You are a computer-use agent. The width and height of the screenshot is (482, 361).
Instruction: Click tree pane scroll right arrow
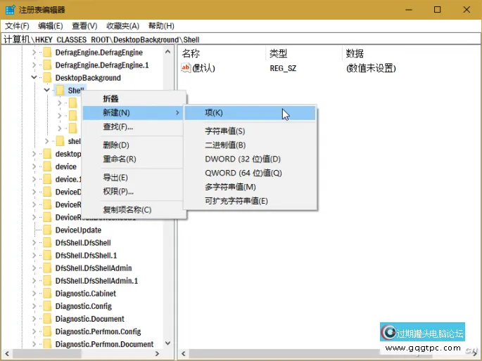[x=157, y=354]
